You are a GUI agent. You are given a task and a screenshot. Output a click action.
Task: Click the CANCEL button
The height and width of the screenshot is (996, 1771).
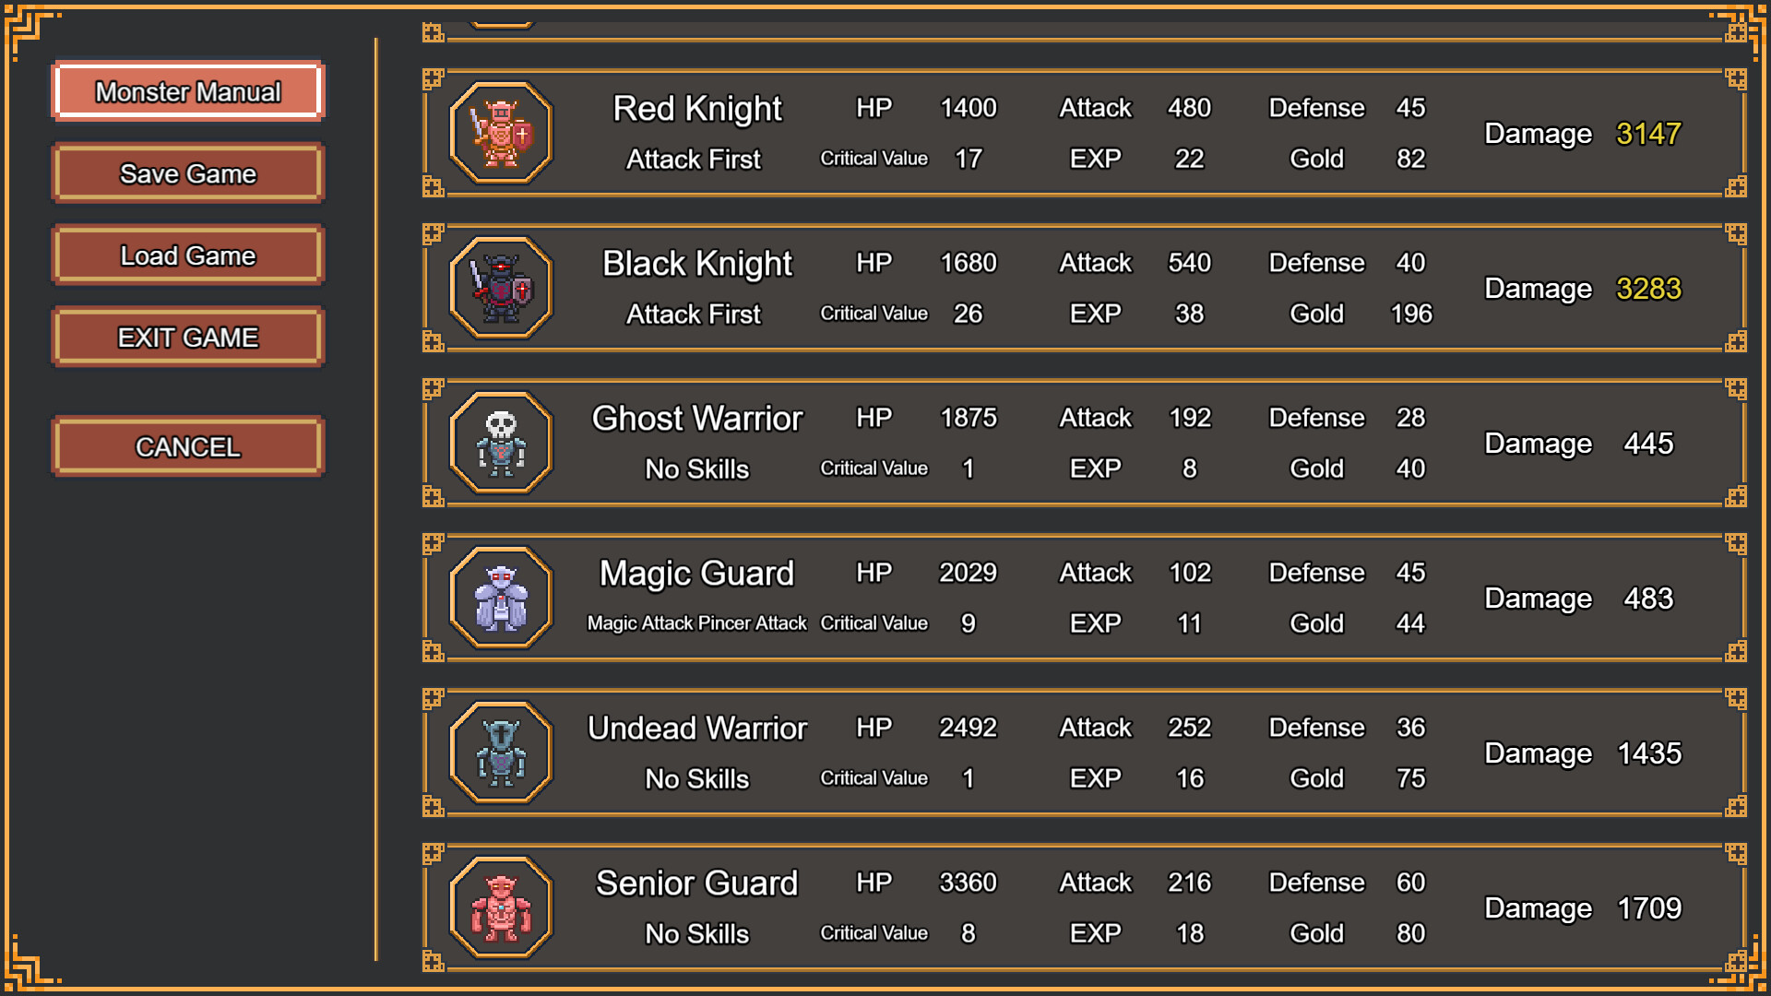point(187,445)
